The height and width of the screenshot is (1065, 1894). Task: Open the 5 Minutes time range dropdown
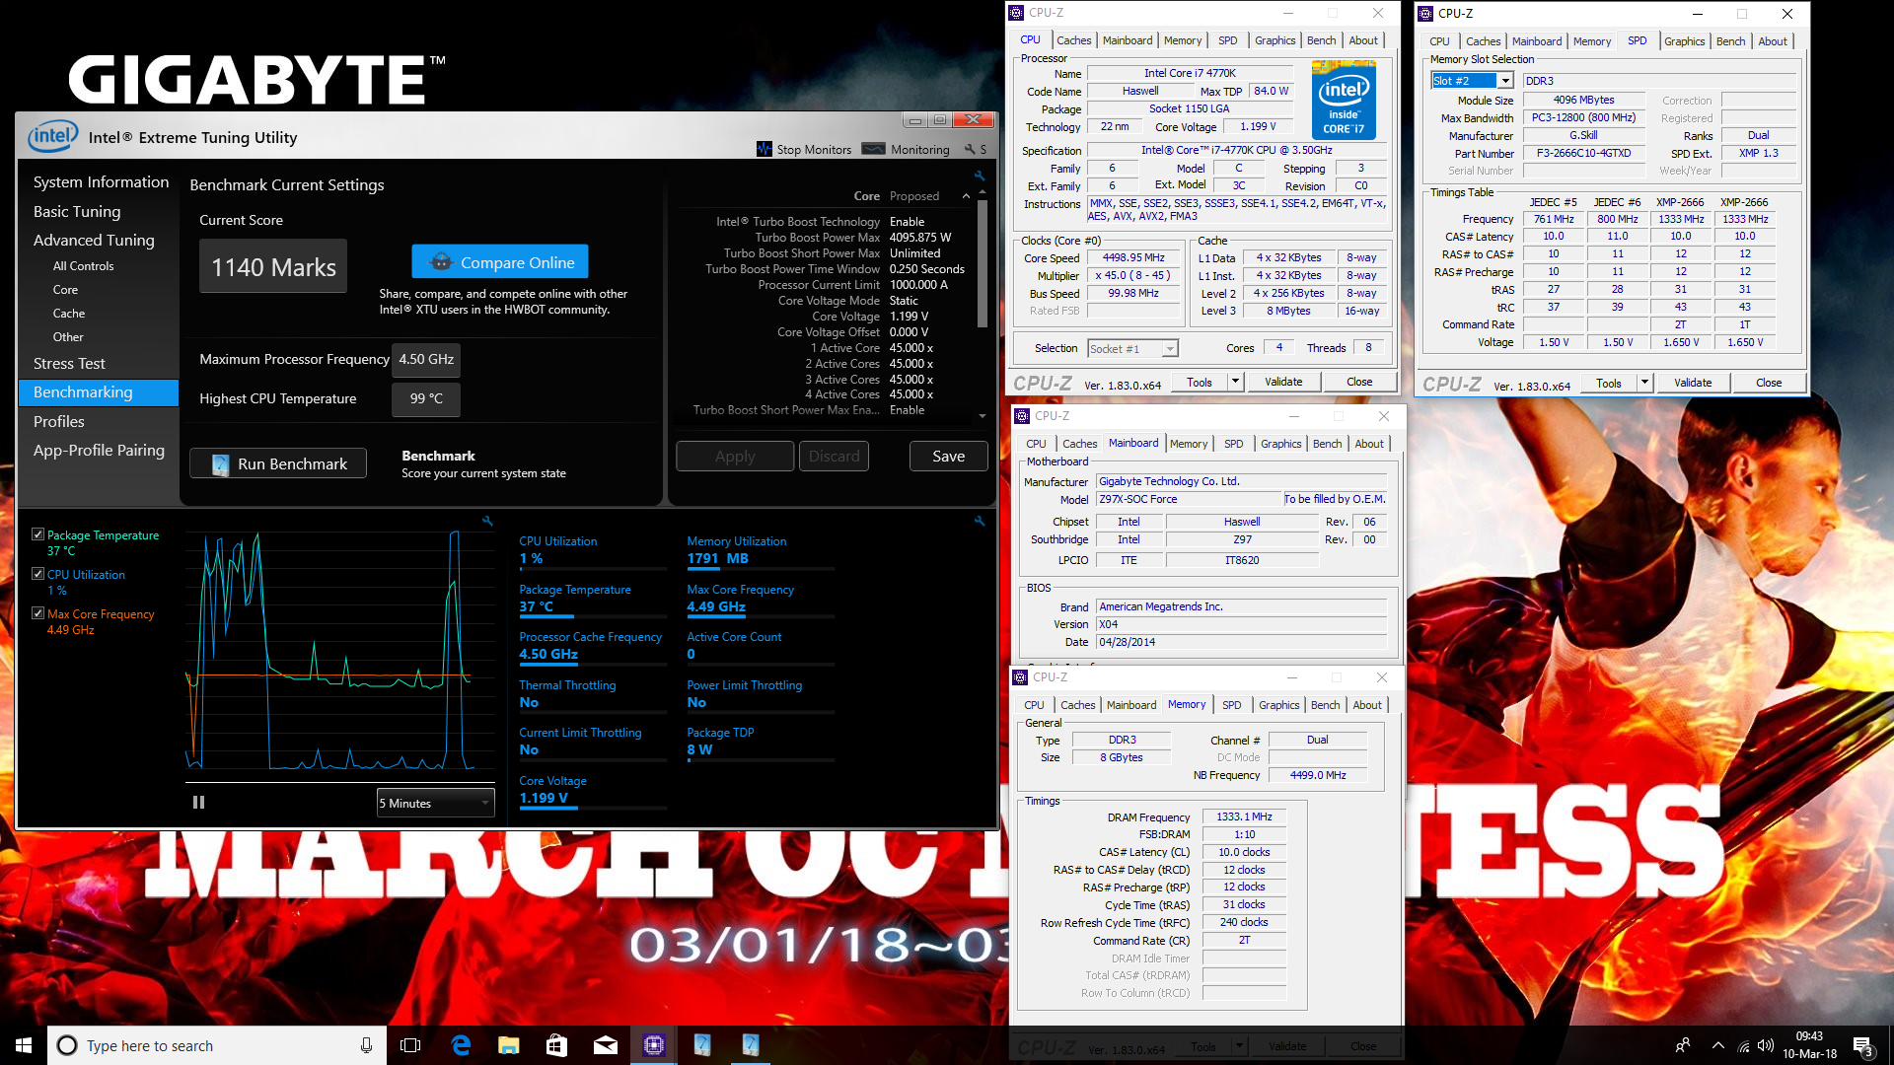[435, 803]
